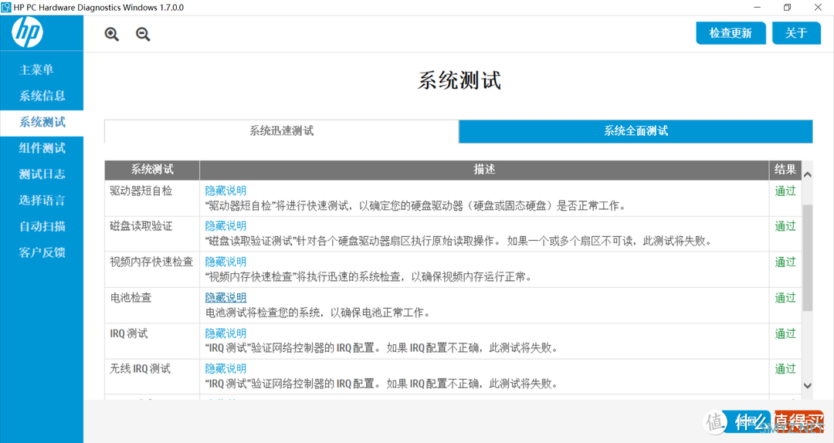Hide description for 无线 IRQ 测试 row
This screenshot has height=443, width=834.
225,369
